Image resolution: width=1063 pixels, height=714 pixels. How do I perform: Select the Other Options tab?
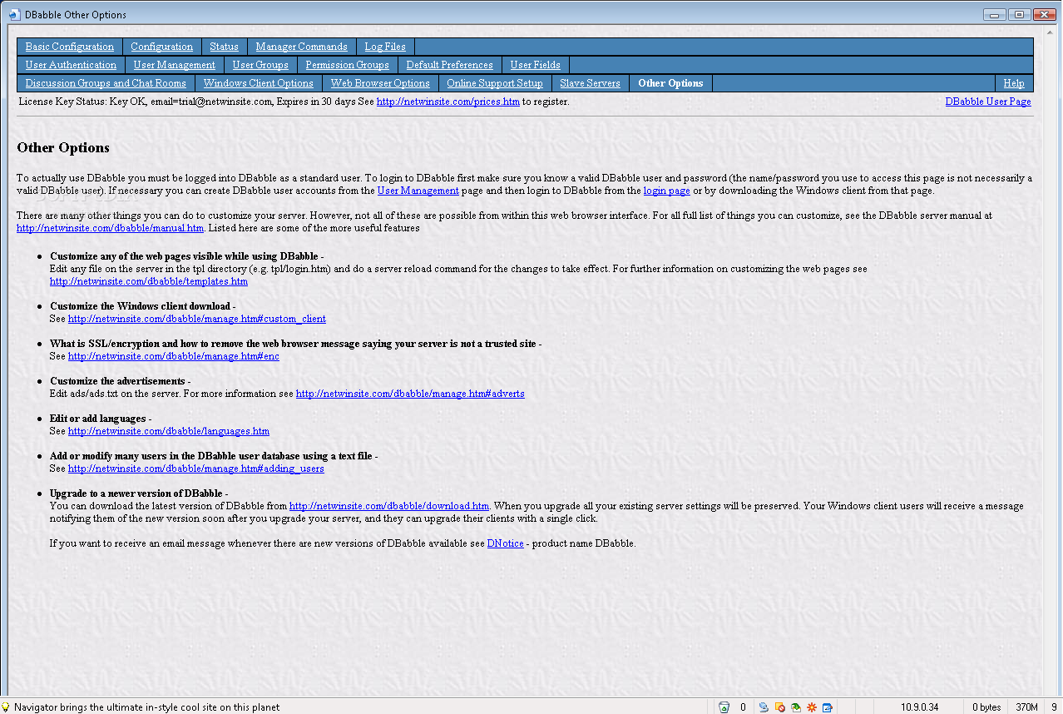pos(670,83)
